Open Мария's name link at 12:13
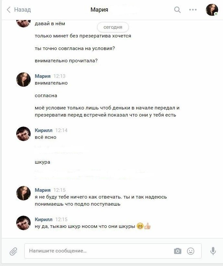223x266 pixels. (x=42, y=76)
